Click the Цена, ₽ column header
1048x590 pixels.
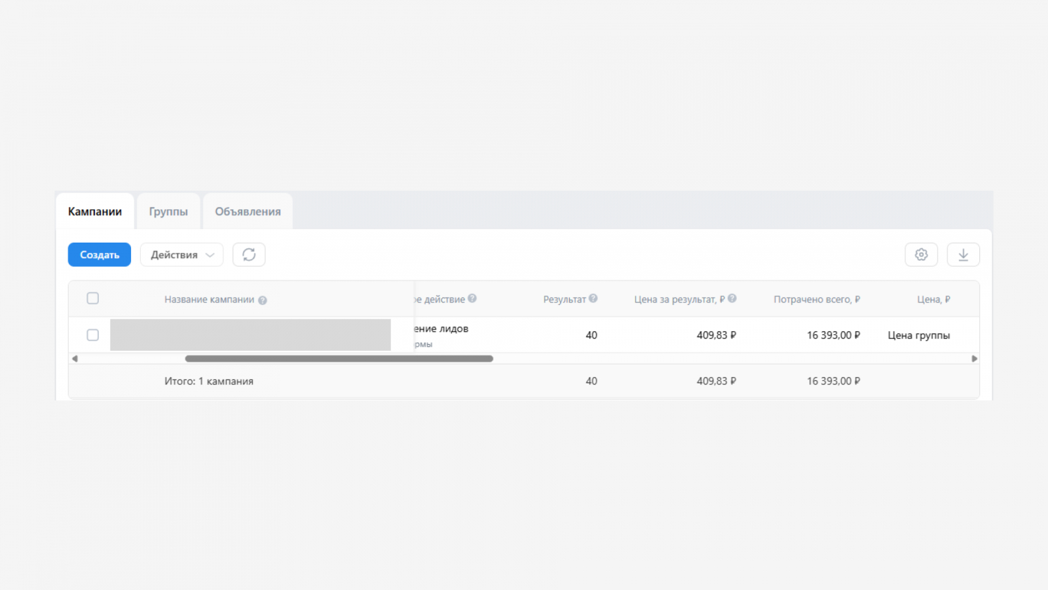point(933,300)
